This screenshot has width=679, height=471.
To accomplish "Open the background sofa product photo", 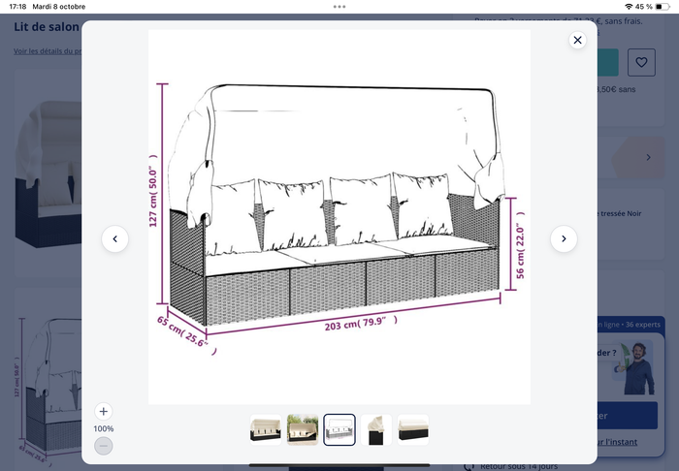I will (x=44, y=184).
